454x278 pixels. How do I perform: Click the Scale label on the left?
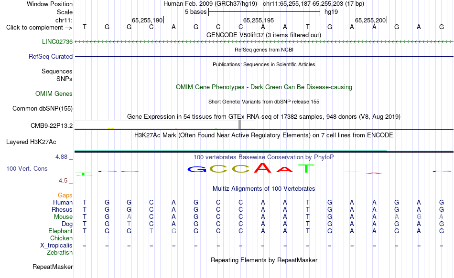pos(65,12)
